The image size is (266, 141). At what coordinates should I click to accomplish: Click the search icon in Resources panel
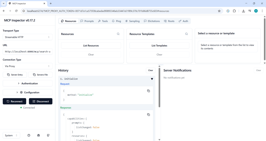click(118, 34)
